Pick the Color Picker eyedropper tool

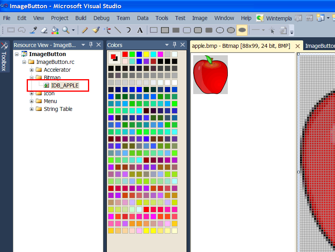33,30
